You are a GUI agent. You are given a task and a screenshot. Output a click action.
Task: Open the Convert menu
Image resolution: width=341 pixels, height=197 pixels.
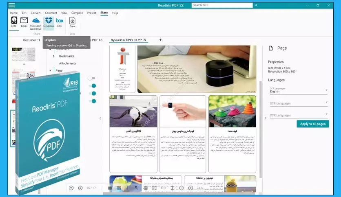[x=35, y=13]
